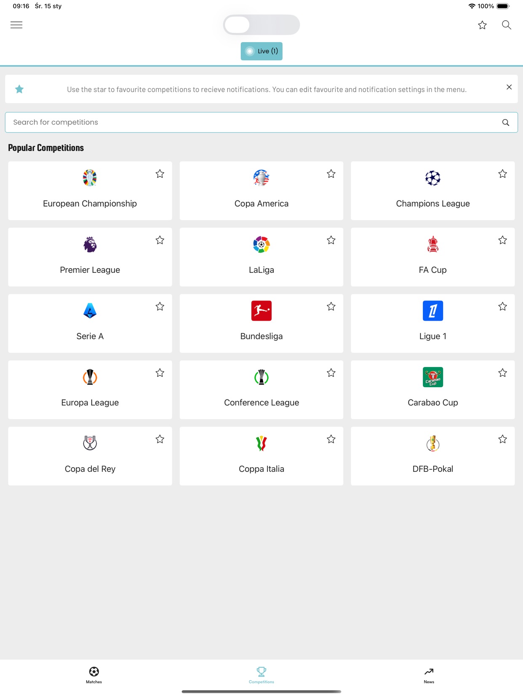Favourite Premier League with its star
The height and width of the screenshot is (697, 523).
click(x=160, y=240)
